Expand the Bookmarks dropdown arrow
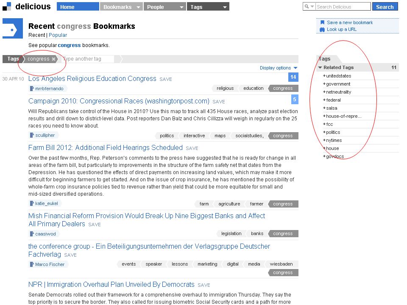This screenshot has width=407, height=305. tap(139, 7)
